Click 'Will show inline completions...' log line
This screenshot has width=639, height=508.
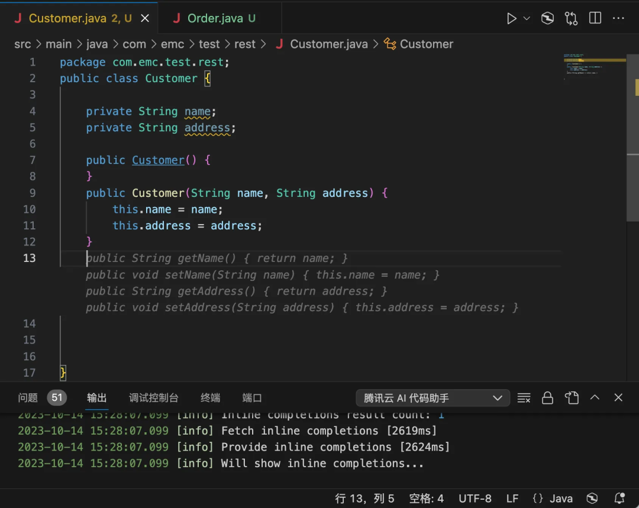click(322, 463)
